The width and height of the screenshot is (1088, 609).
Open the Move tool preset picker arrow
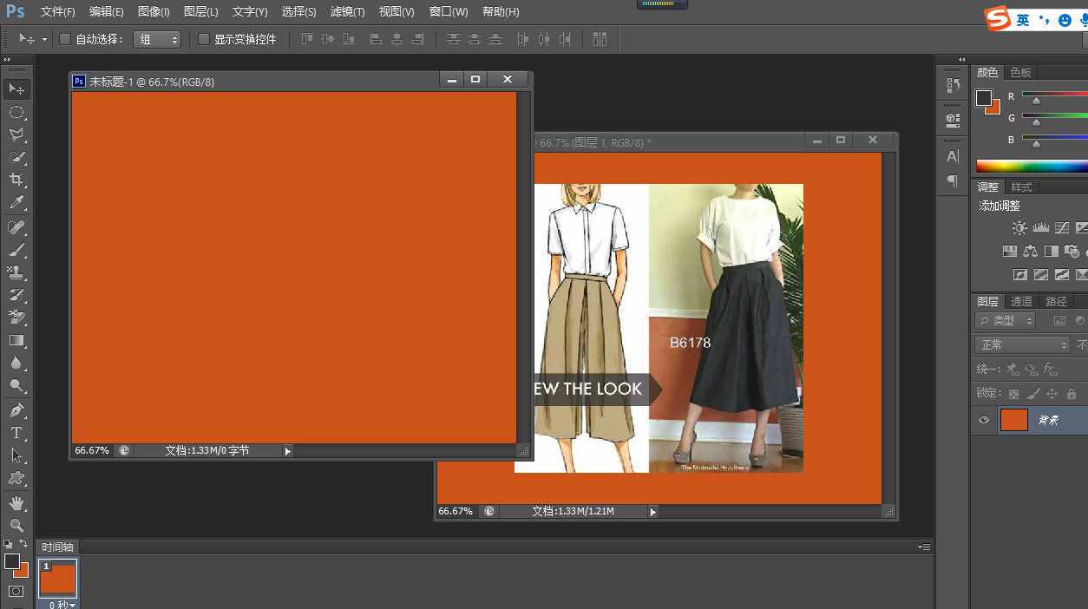[45, 39]
